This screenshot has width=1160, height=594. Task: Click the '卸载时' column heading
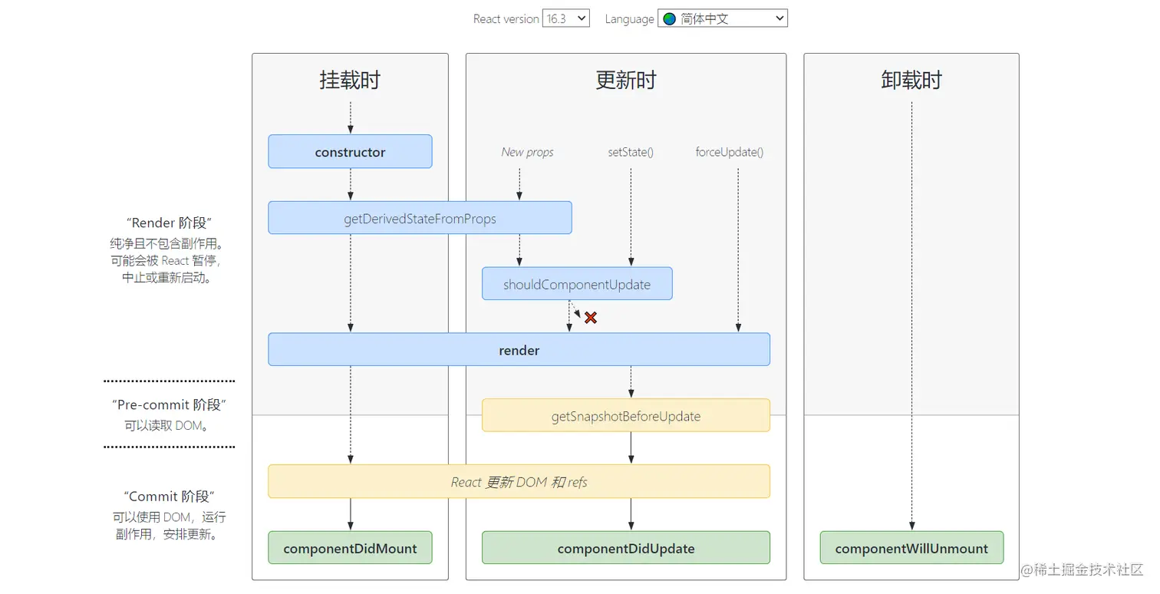(911, 81)
